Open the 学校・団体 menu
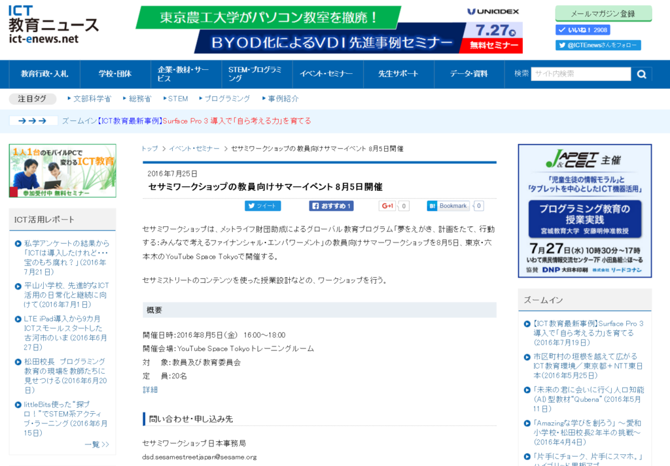 click(x=115, y=74)
